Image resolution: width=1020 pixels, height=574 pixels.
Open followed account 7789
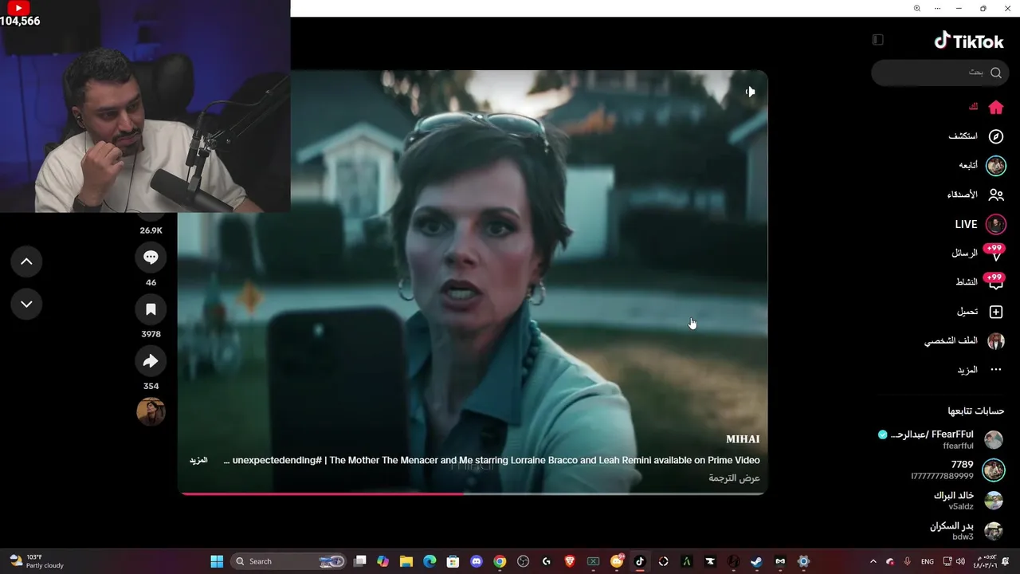(957, 470)
